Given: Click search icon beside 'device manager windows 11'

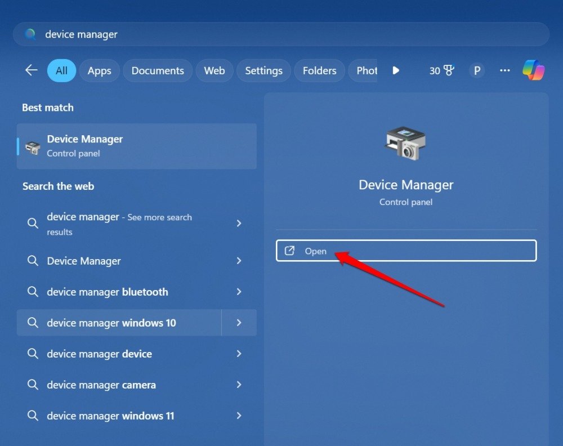Looking at the screenshot, I should pos(33,416).
